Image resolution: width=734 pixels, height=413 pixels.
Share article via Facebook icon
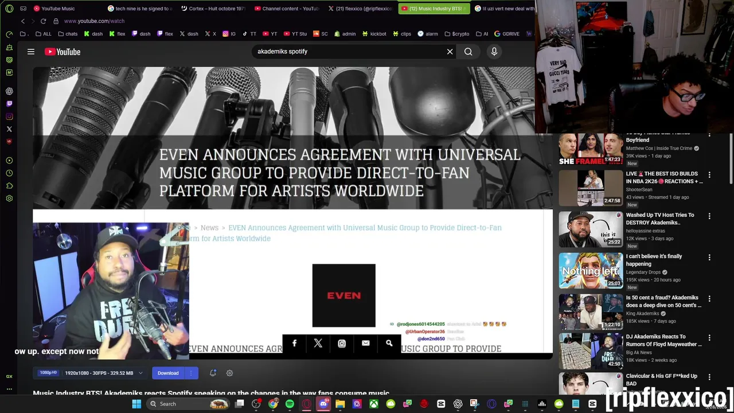tap(294, 343)
